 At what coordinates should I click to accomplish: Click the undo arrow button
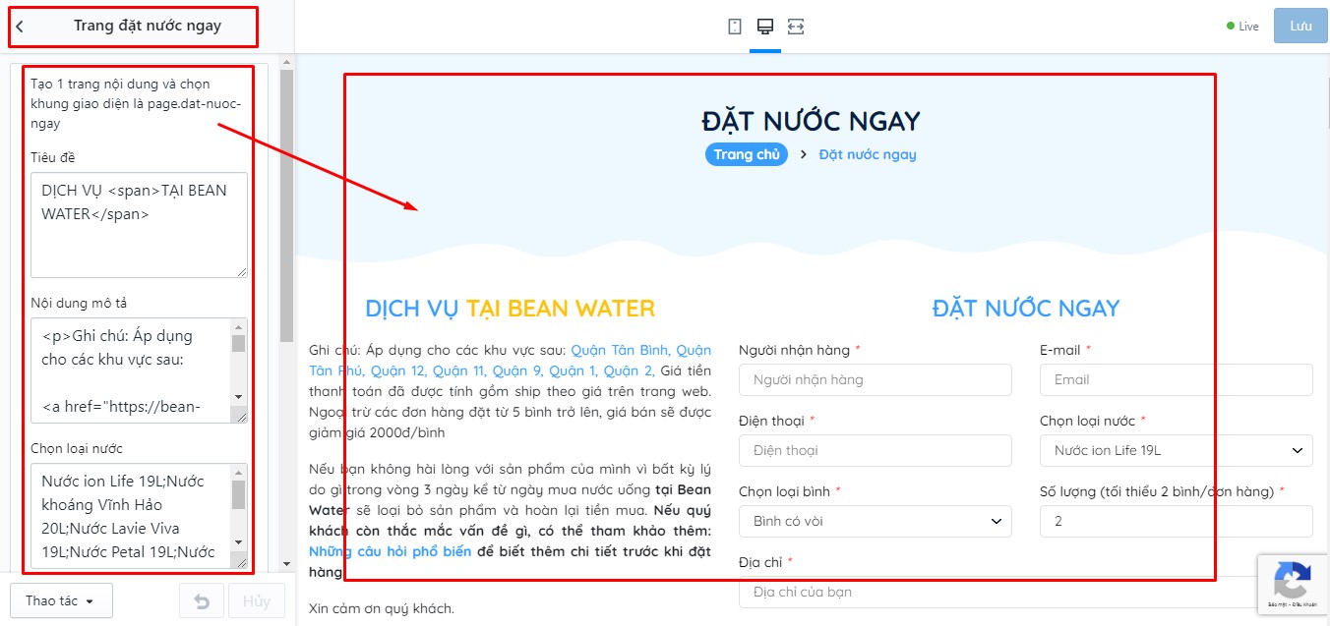[201, 600]
